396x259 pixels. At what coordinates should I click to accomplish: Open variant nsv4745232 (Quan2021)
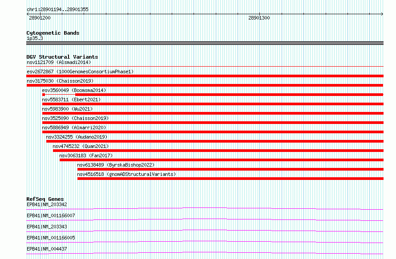coord(81,146)
